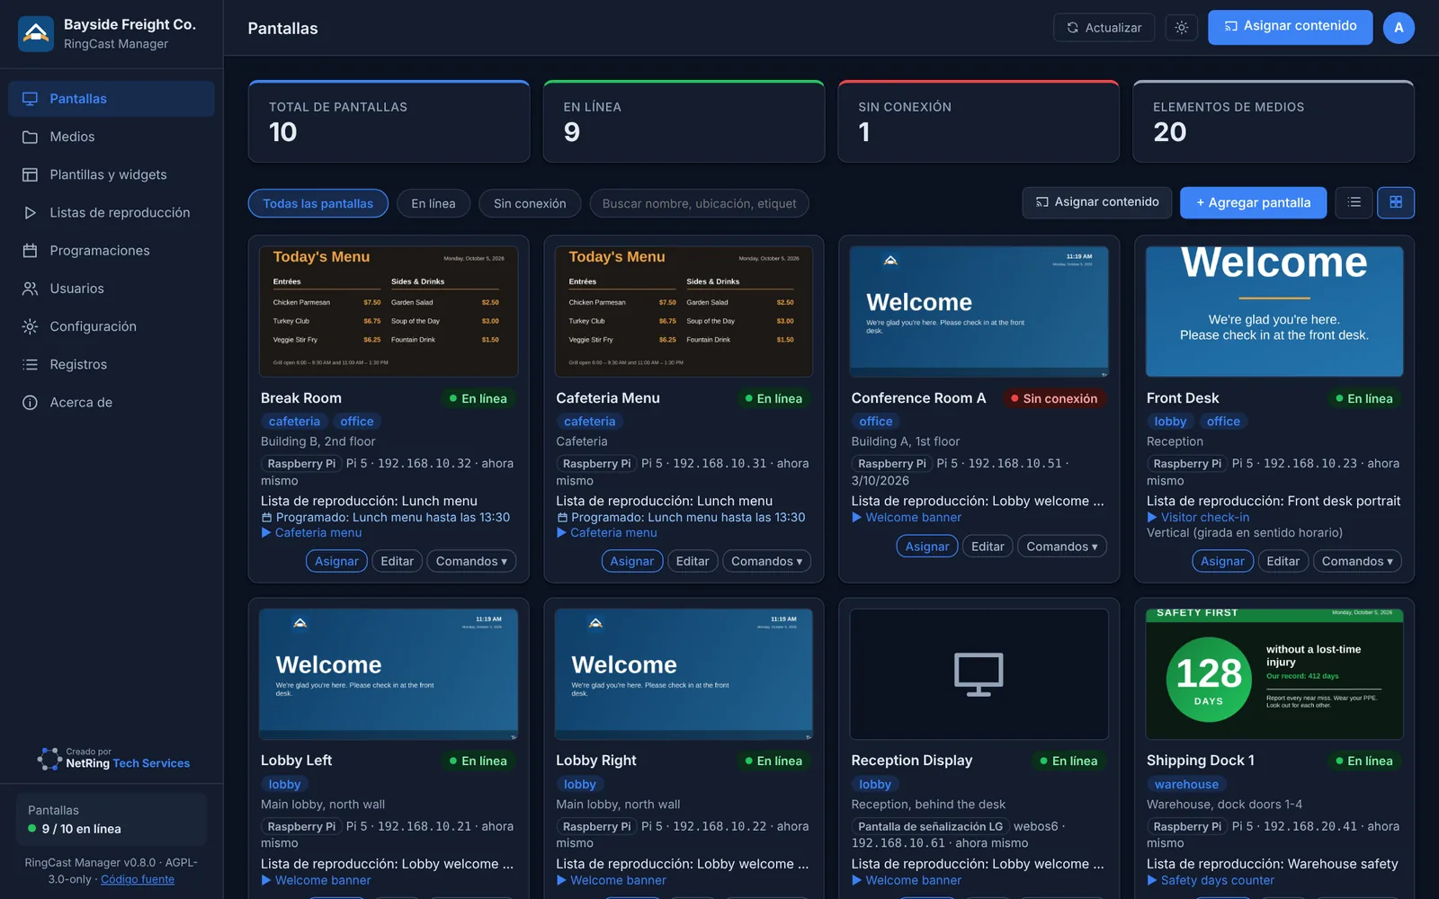Click top bar Asignar contenido blue button
Image resolution: width=1439 pixels, height=899 pixels.
pos(1290,27)
